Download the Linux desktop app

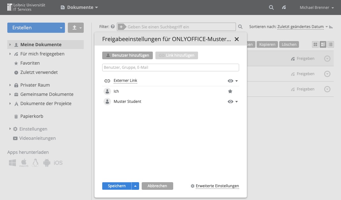(35, 163)
